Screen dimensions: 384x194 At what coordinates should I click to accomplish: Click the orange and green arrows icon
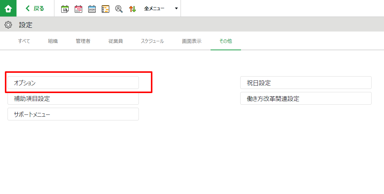pyautogui.click(x=132, y=9)
